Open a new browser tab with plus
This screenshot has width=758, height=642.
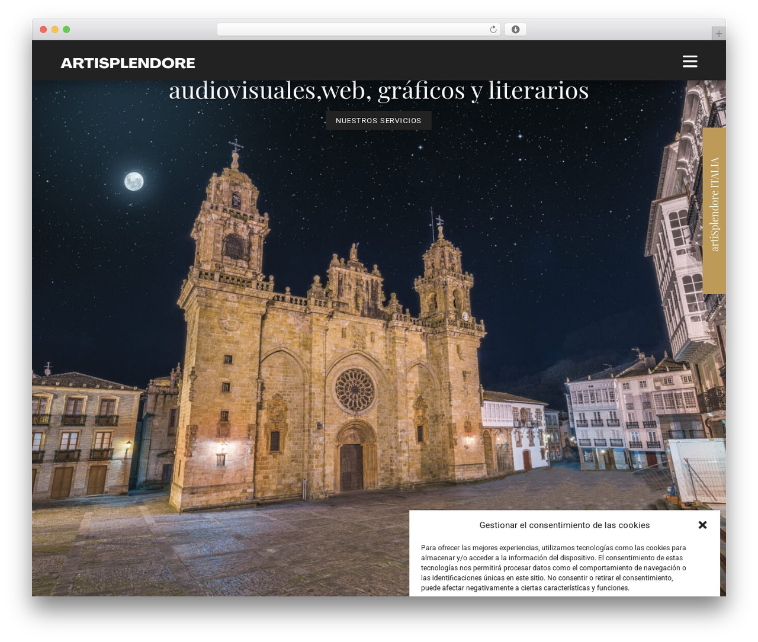(718, 34)
